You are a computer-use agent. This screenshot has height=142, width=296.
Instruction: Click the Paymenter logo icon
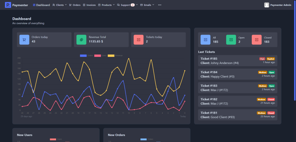8,5
